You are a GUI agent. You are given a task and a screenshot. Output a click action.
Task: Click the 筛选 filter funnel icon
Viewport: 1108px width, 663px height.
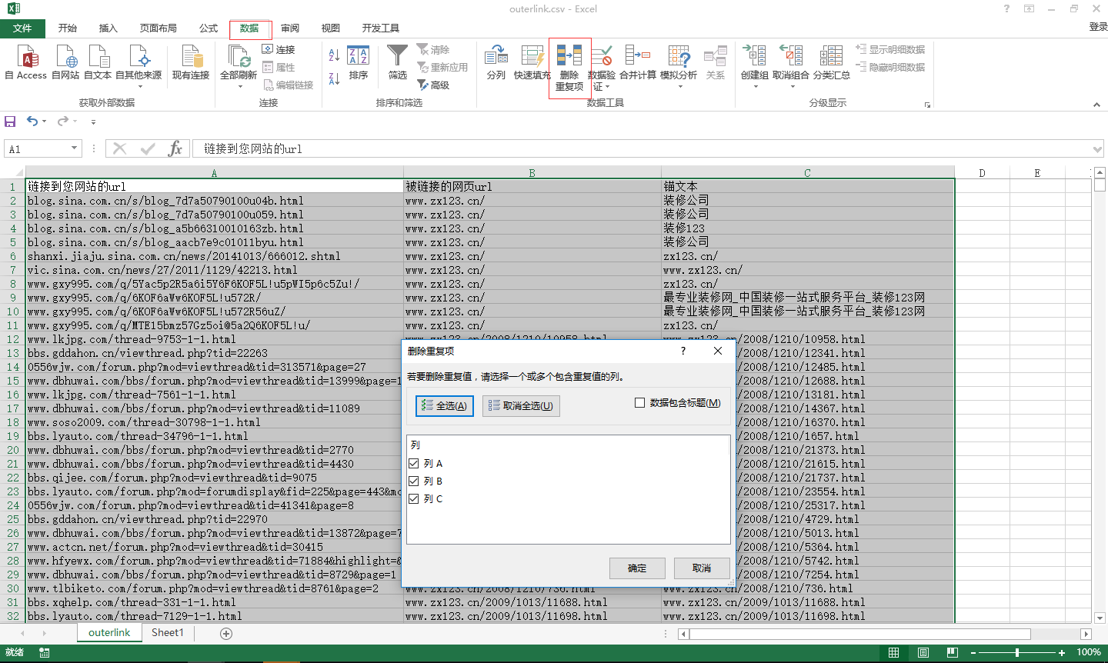(x=397, y=57)
